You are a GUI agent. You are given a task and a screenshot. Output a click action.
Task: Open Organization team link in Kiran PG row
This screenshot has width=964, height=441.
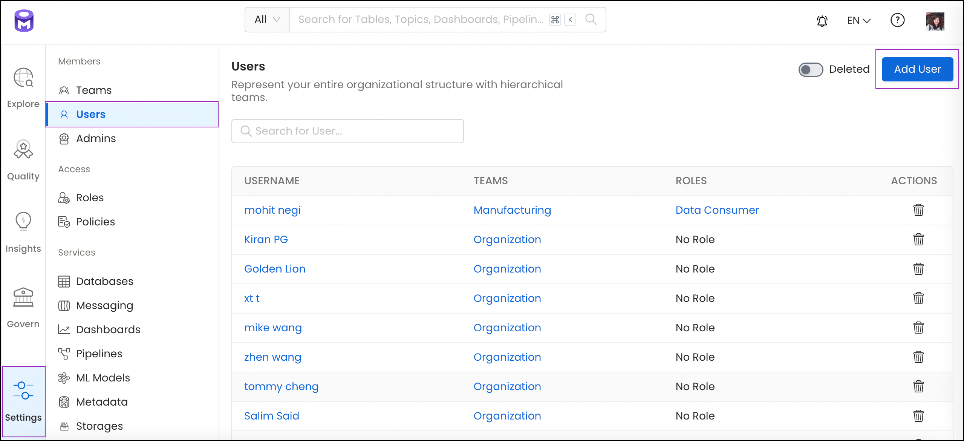[x=507, y=239]
